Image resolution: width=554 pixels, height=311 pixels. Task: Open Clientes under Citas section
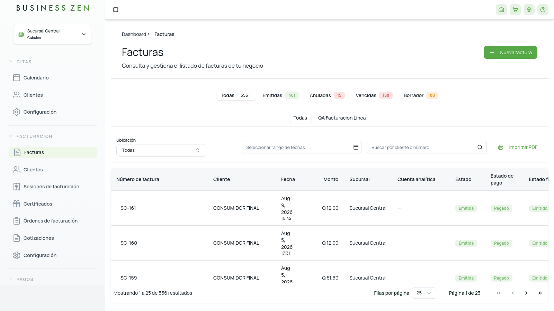coord(53,95)
